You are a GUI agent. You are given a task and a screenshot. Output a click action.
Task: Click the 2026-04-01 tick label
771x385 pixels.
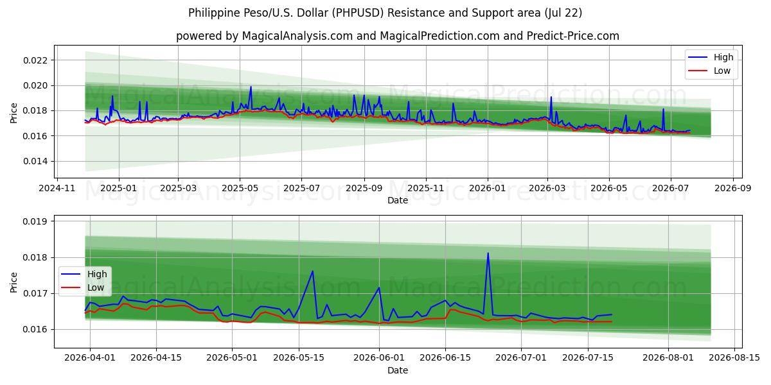point(90,359)
